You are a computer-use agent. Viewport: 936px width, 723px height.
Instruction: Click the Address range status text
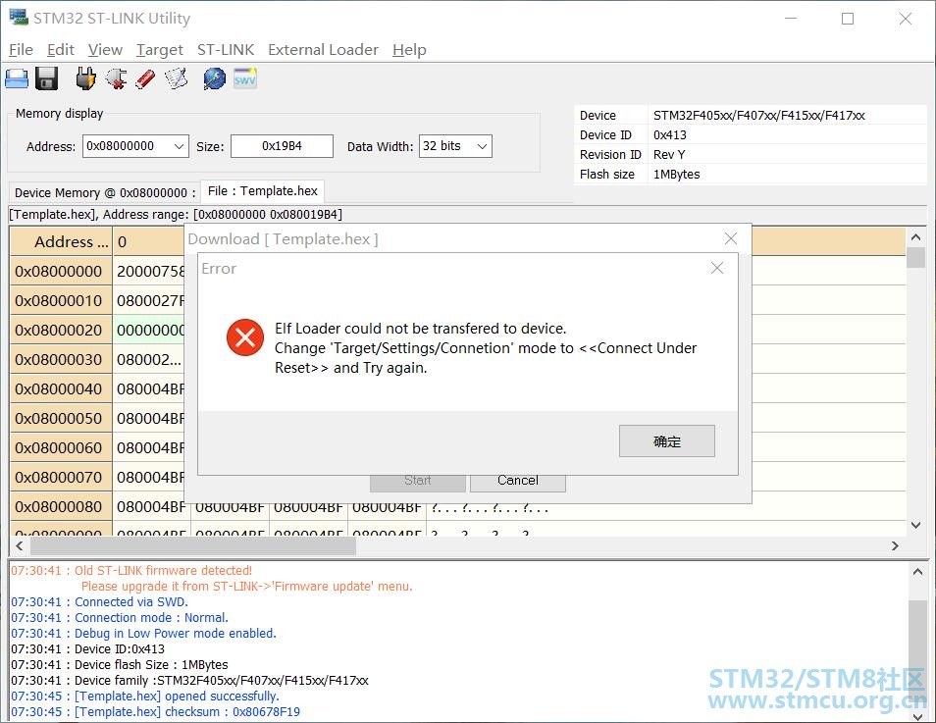click(x=176, y=214)
